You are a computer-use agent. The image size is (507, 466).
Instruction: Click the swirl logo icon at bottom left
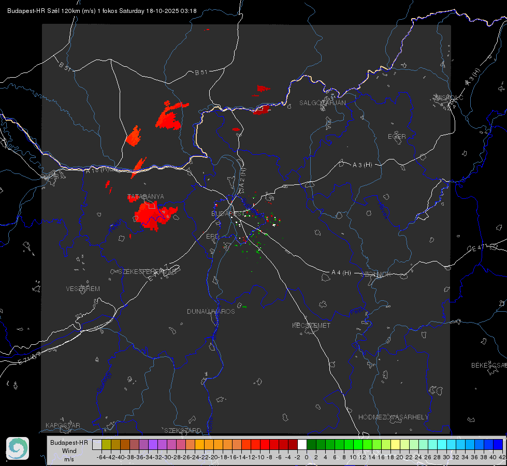[18, 448]
